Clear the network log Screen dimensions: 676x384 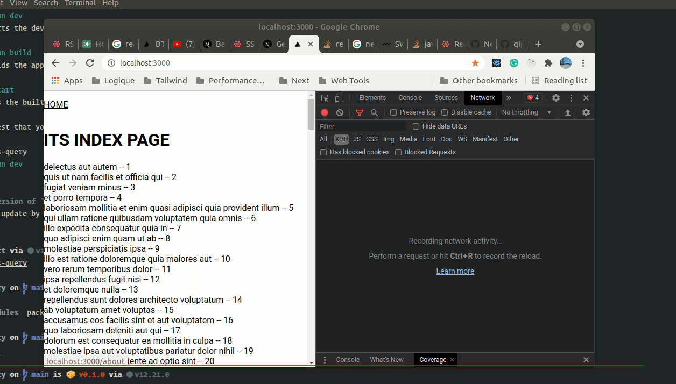(340, 112)
